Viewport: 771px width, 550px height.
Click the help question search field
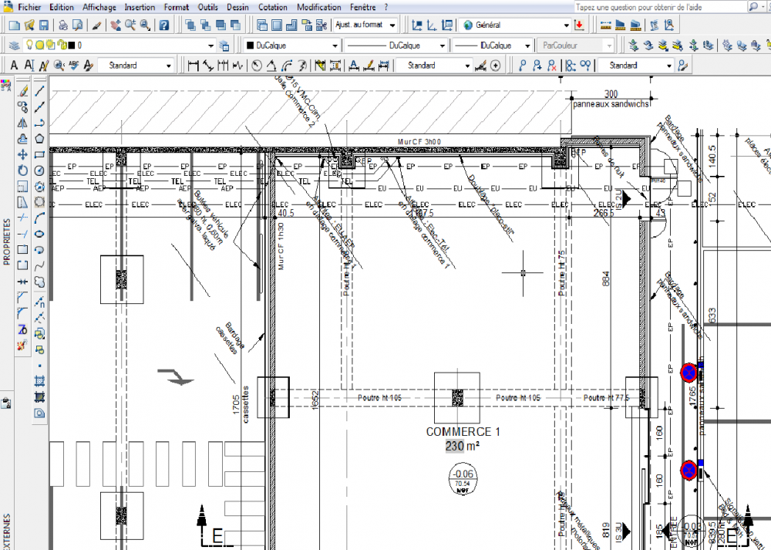[661, 7]
